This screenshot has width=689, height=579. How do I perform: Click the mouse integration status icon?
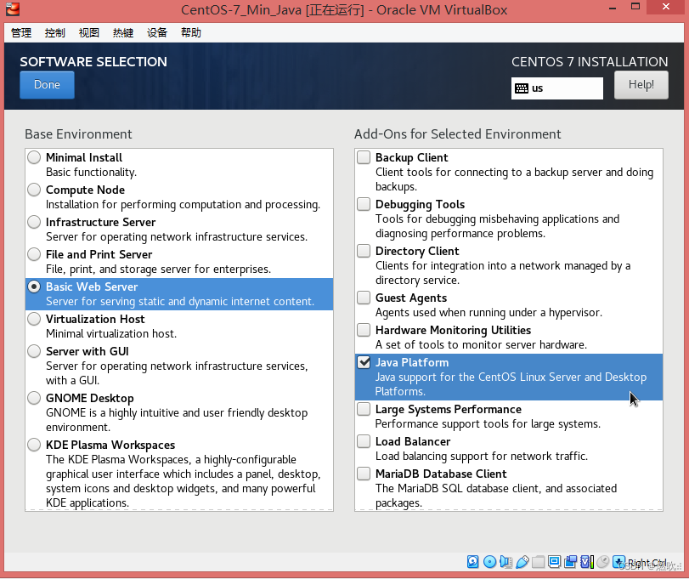(603, 561)
